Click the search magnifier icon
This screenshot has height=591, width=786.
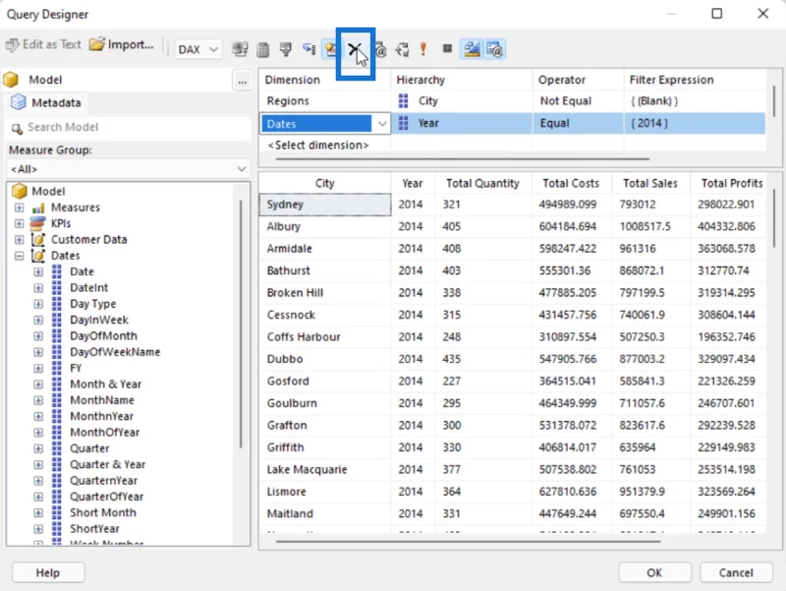[17, 129]
